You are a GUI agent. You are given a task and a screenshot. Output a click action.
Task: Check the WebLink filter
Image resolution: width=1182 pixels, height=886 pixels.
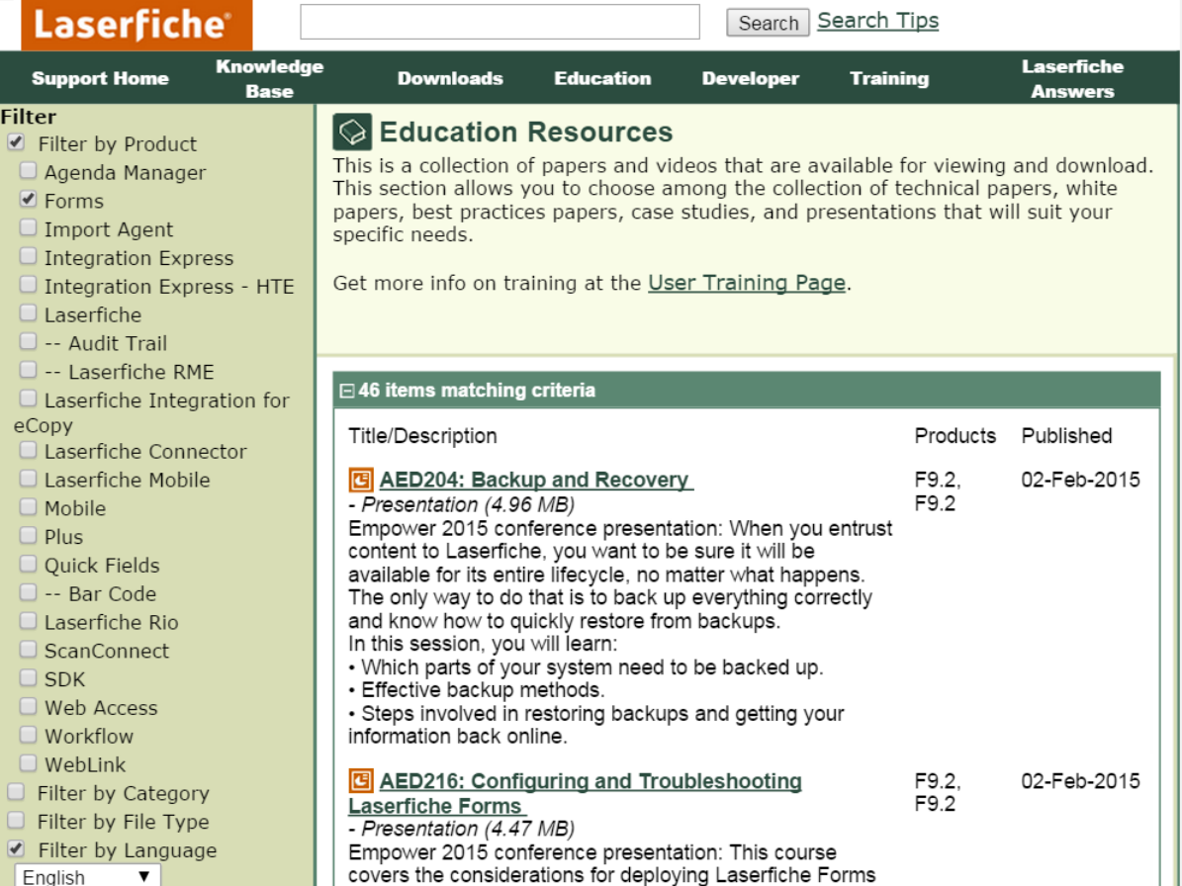click(28, 763)
